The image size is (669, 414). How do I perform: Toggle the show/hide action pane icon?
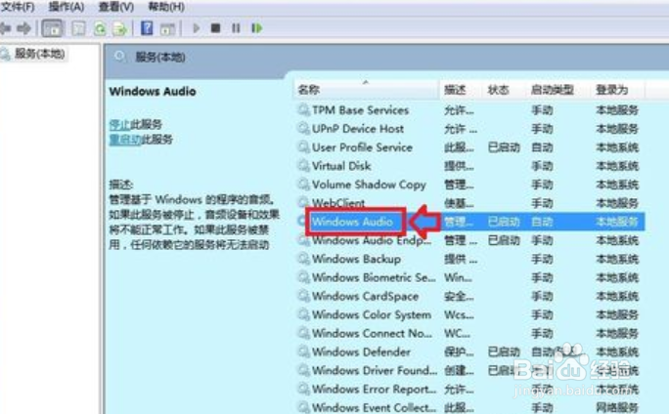click(167, 29)
